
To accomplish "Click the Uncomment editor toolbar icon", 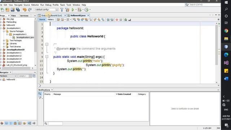I will point(130,19).
